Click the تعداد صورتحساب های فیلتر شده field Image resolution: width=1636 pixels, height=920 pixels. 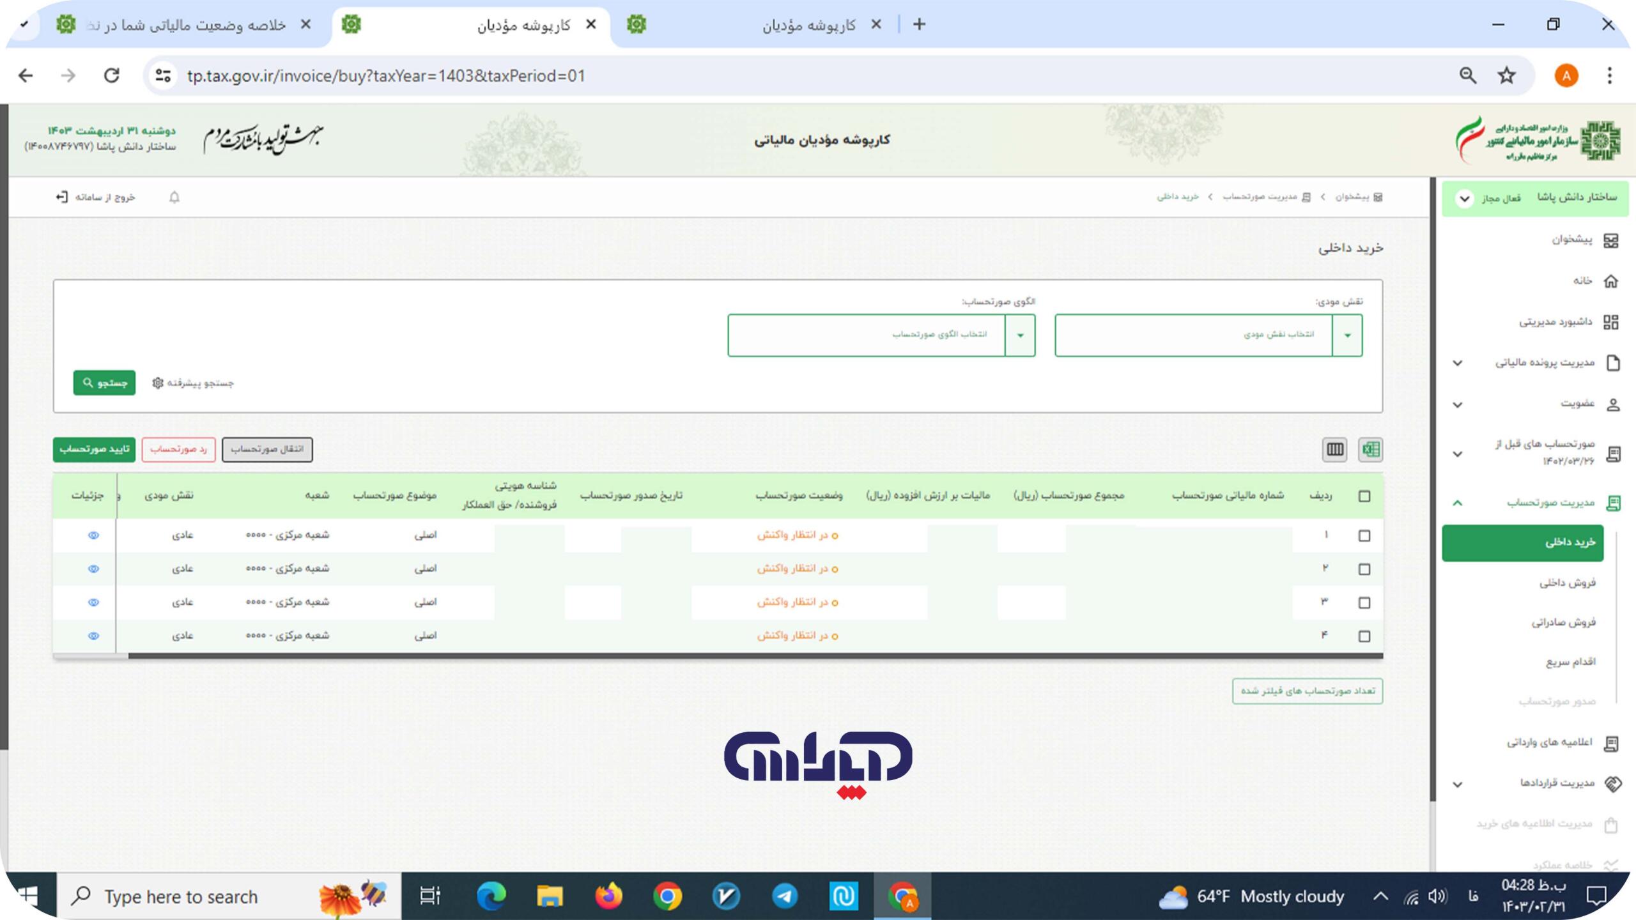(1307, 691)
